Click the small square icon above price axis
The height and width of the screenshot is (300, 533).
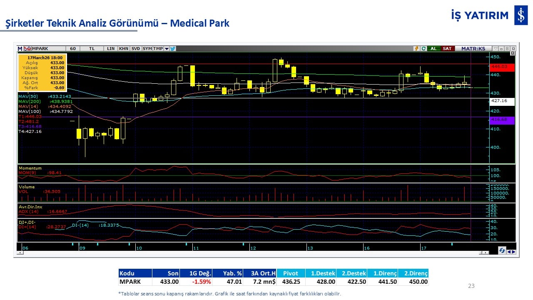(x=513, y=53)
